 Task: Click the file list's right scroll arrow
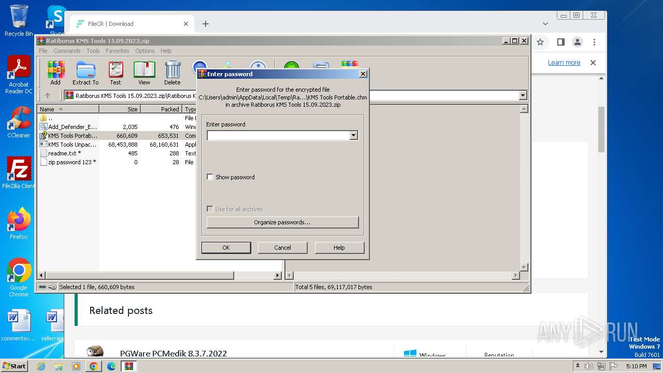[278, 276]
